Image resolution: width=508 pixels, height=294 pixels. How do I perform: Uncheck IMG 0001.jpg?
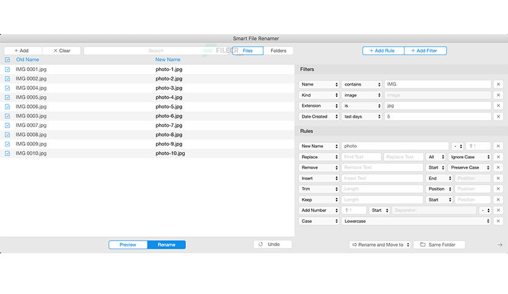(7, 69)
